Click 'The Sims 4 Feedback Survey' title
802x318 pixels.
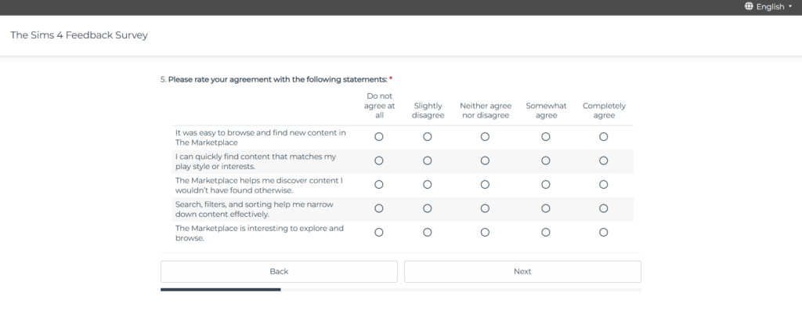[x=79, y=35]
